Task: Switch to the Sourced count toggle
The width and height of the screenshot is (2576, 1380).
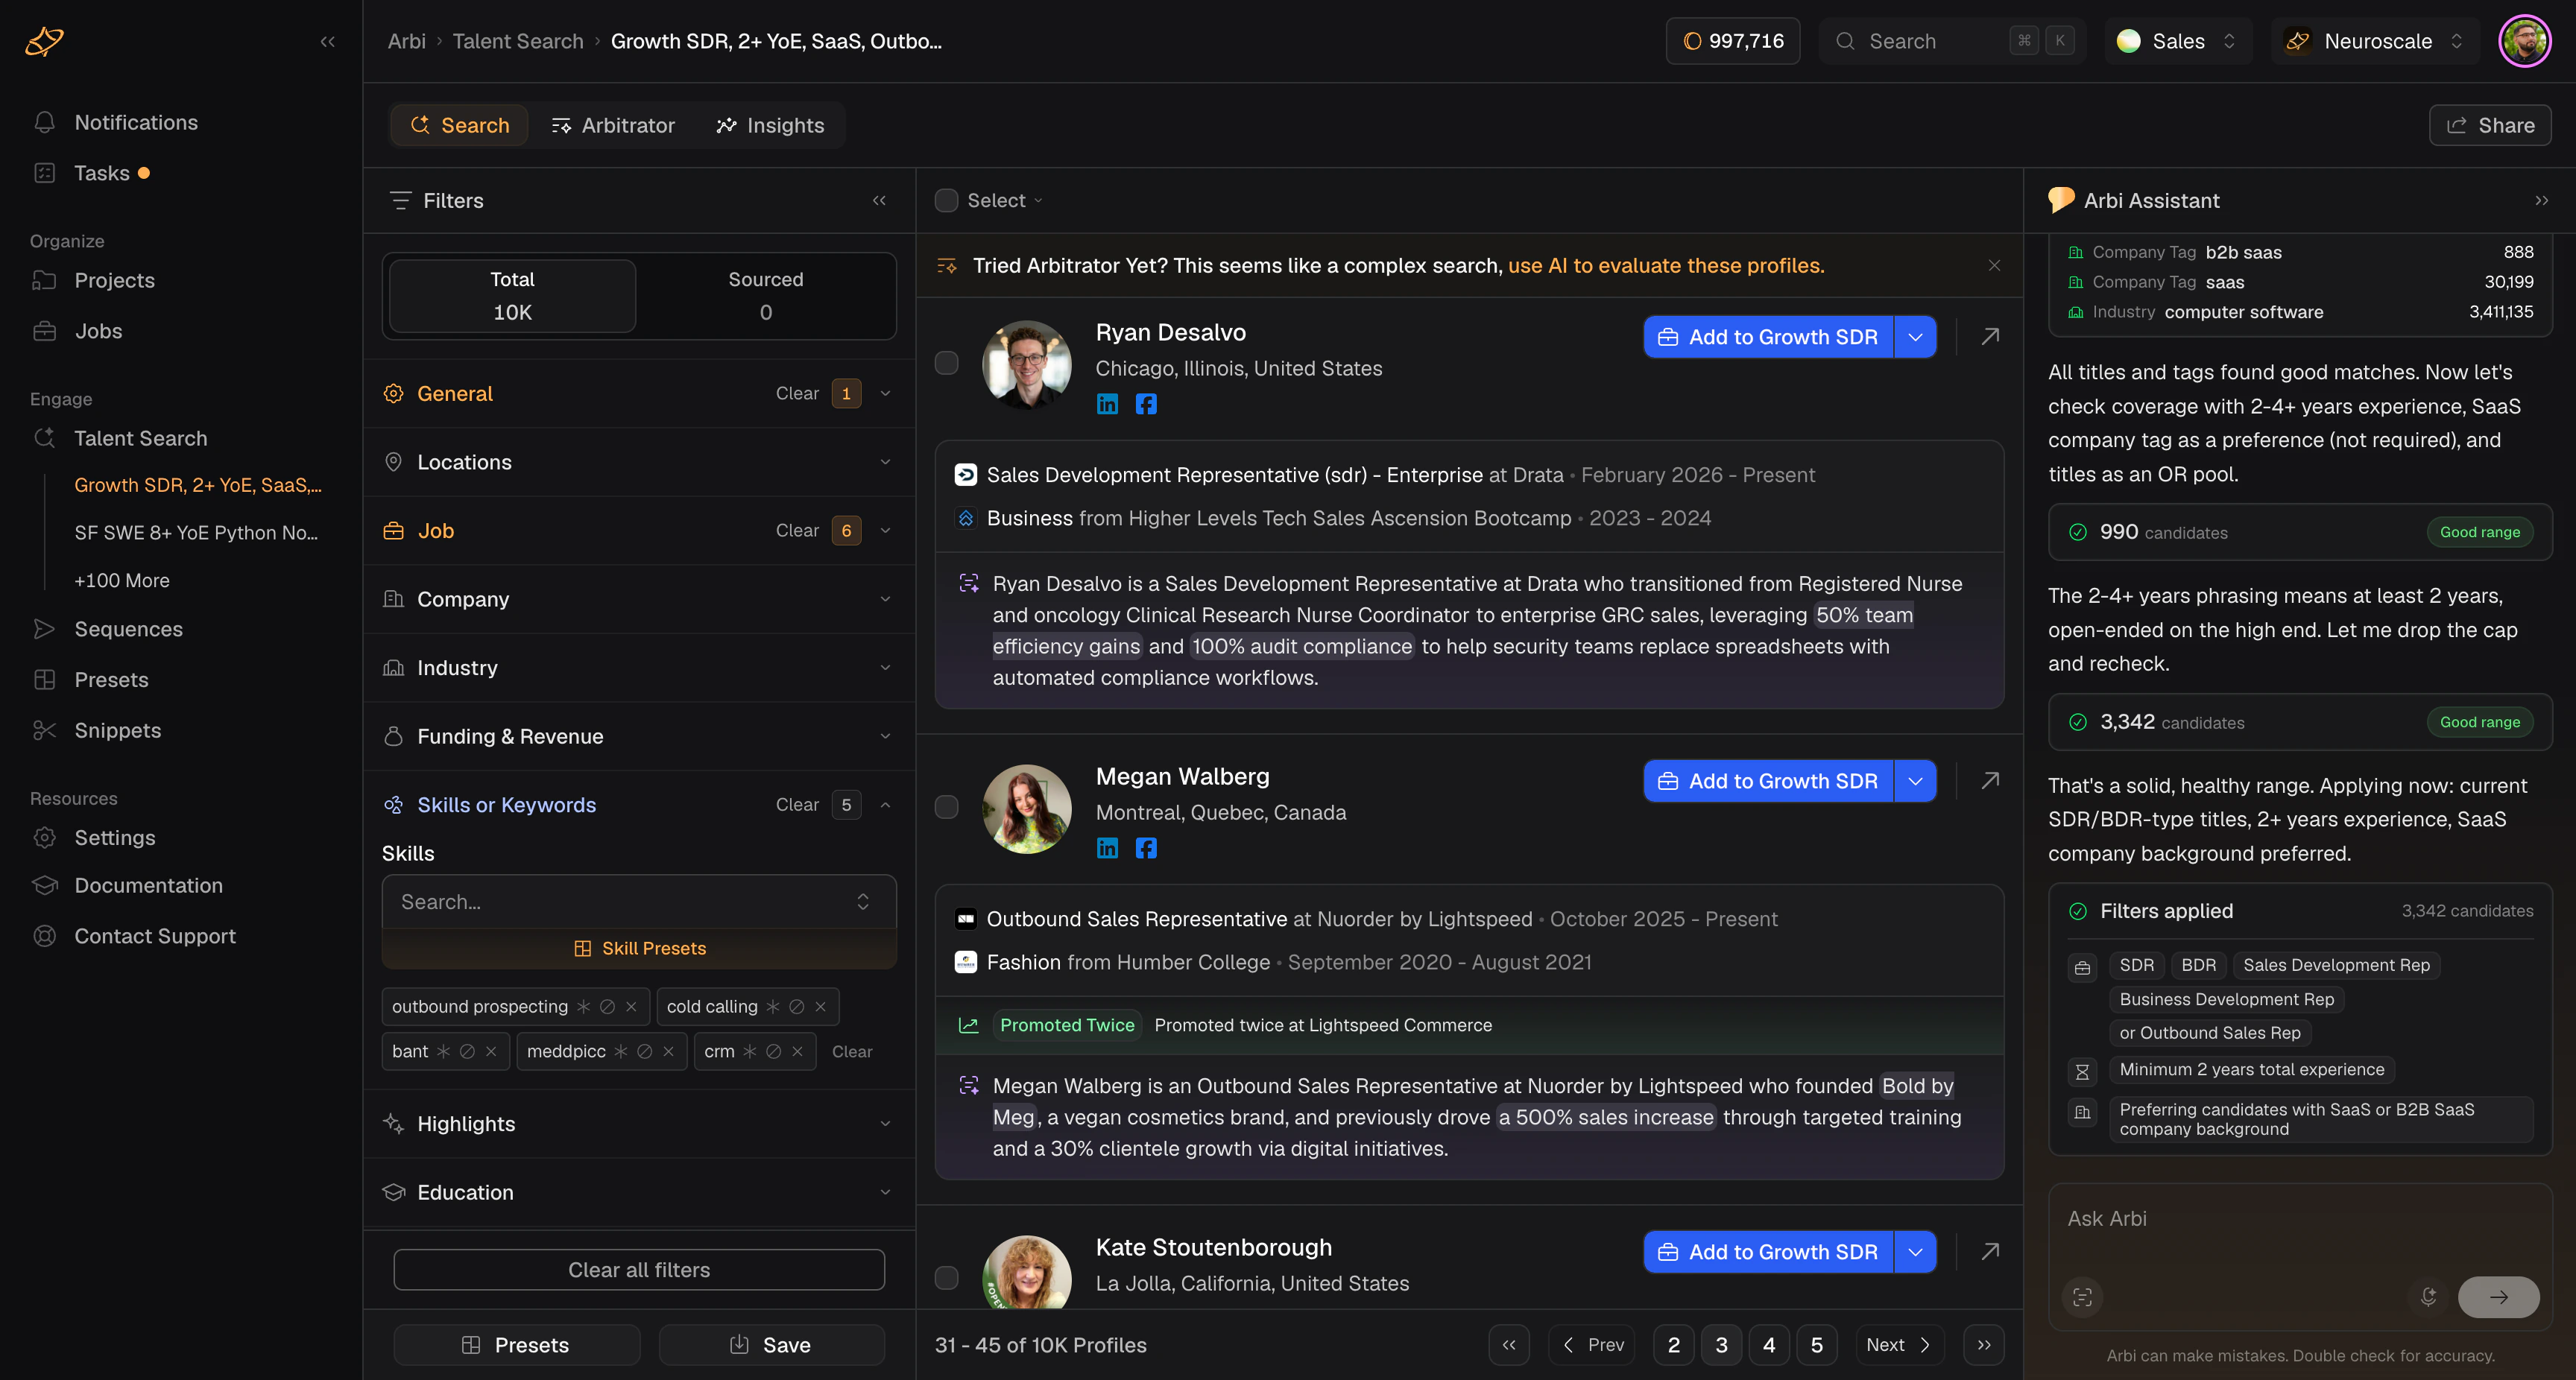Action: pos(766,296)
